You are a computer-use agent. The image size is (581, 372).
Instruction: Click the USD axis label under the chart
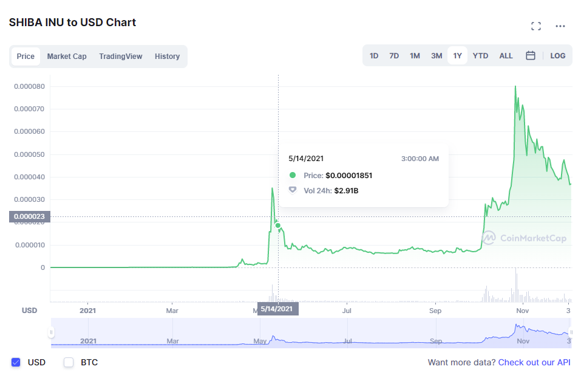29,311
